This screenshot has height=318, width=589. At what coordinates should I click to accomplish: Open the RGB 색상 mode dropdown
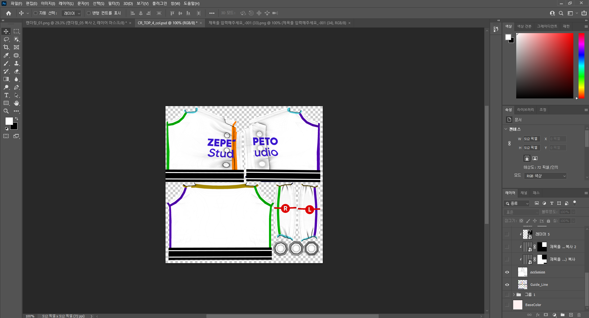[x=545, y=176]
